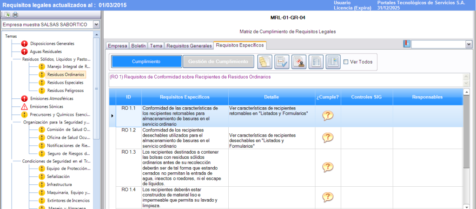This screenshot has height=209, width=476.
Task: Select Organización para la Seguridad tree node
Action: pyautogui.click(x=56, y=122)
